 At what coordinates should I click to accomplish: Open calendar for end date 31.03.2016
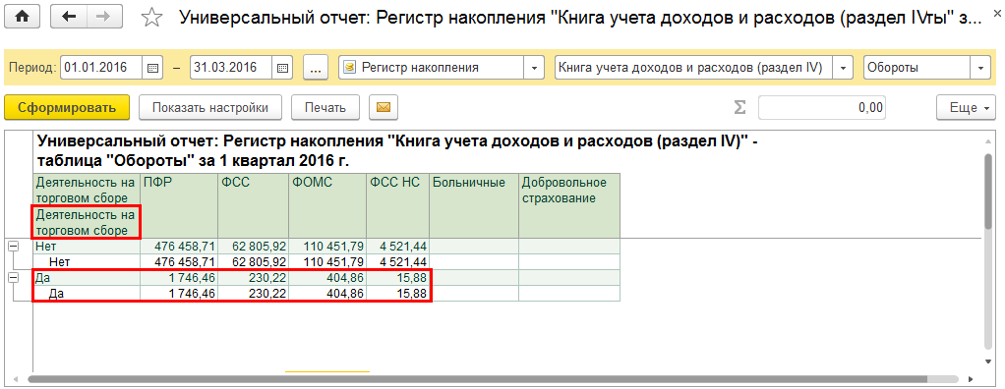tap(282, 67)
